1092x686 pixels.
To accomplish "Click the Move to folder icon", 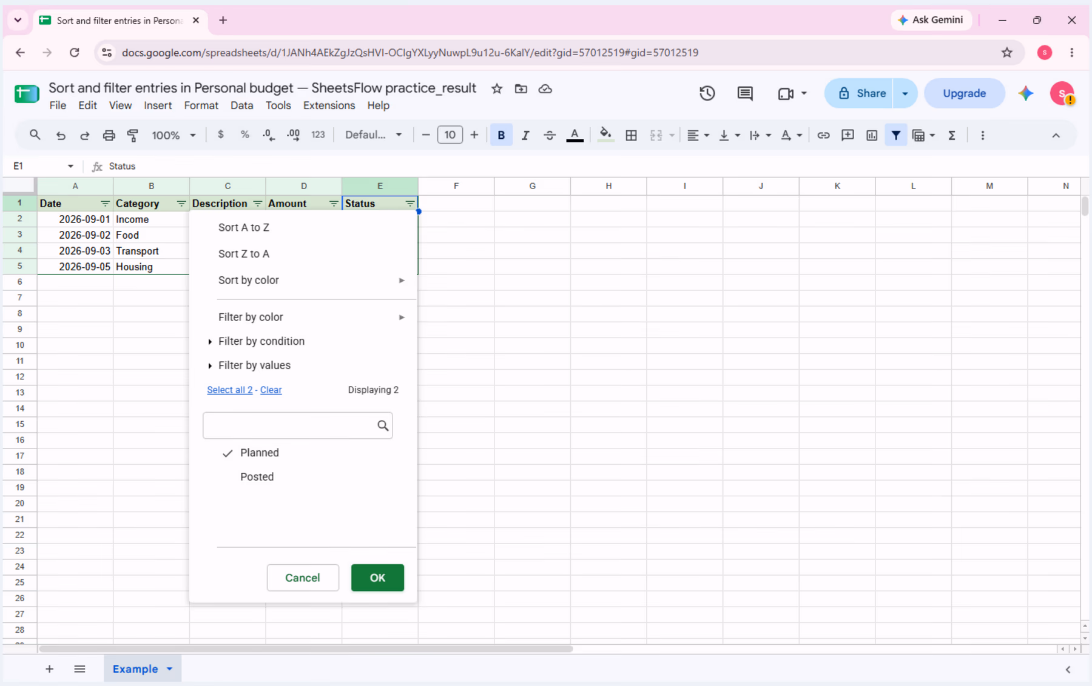I will point(521,88).
